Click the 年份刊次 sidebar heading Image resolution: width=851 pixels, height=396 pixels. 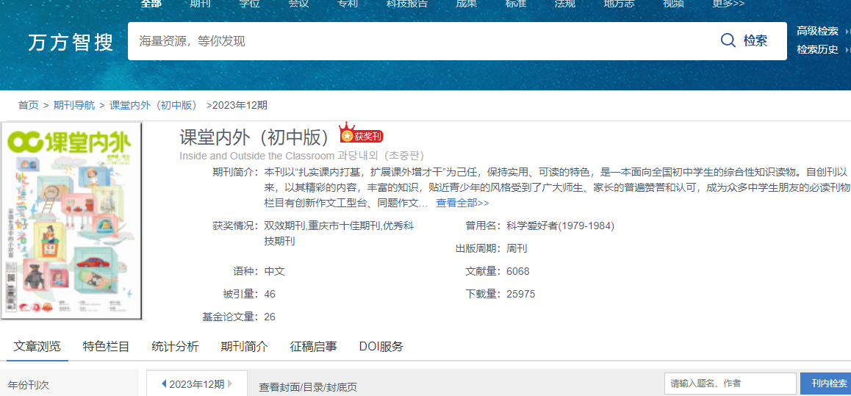(28, 386)
